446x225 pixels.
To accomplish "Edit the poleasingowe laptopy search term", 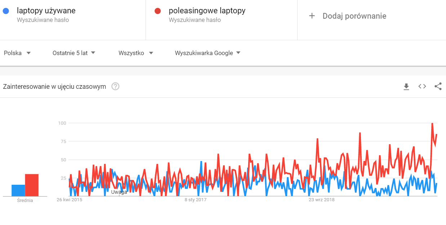I will point(207,11).
